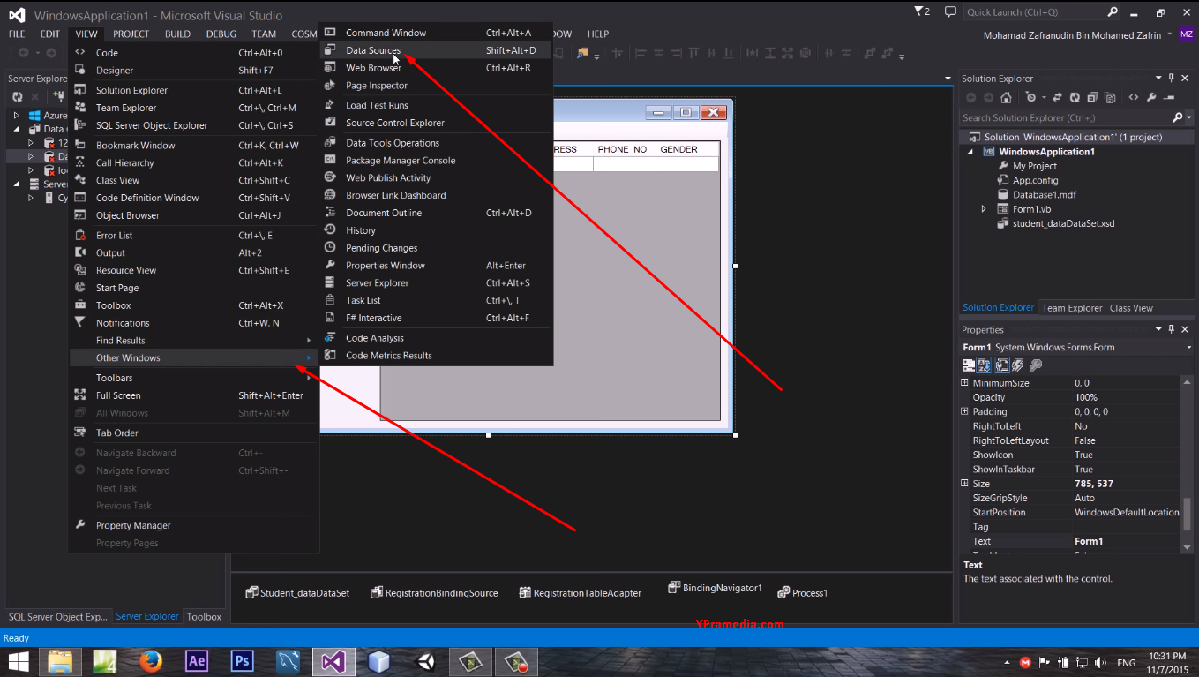Open the Refresh icon in Solution Explorer

[x=1075, y=97]
